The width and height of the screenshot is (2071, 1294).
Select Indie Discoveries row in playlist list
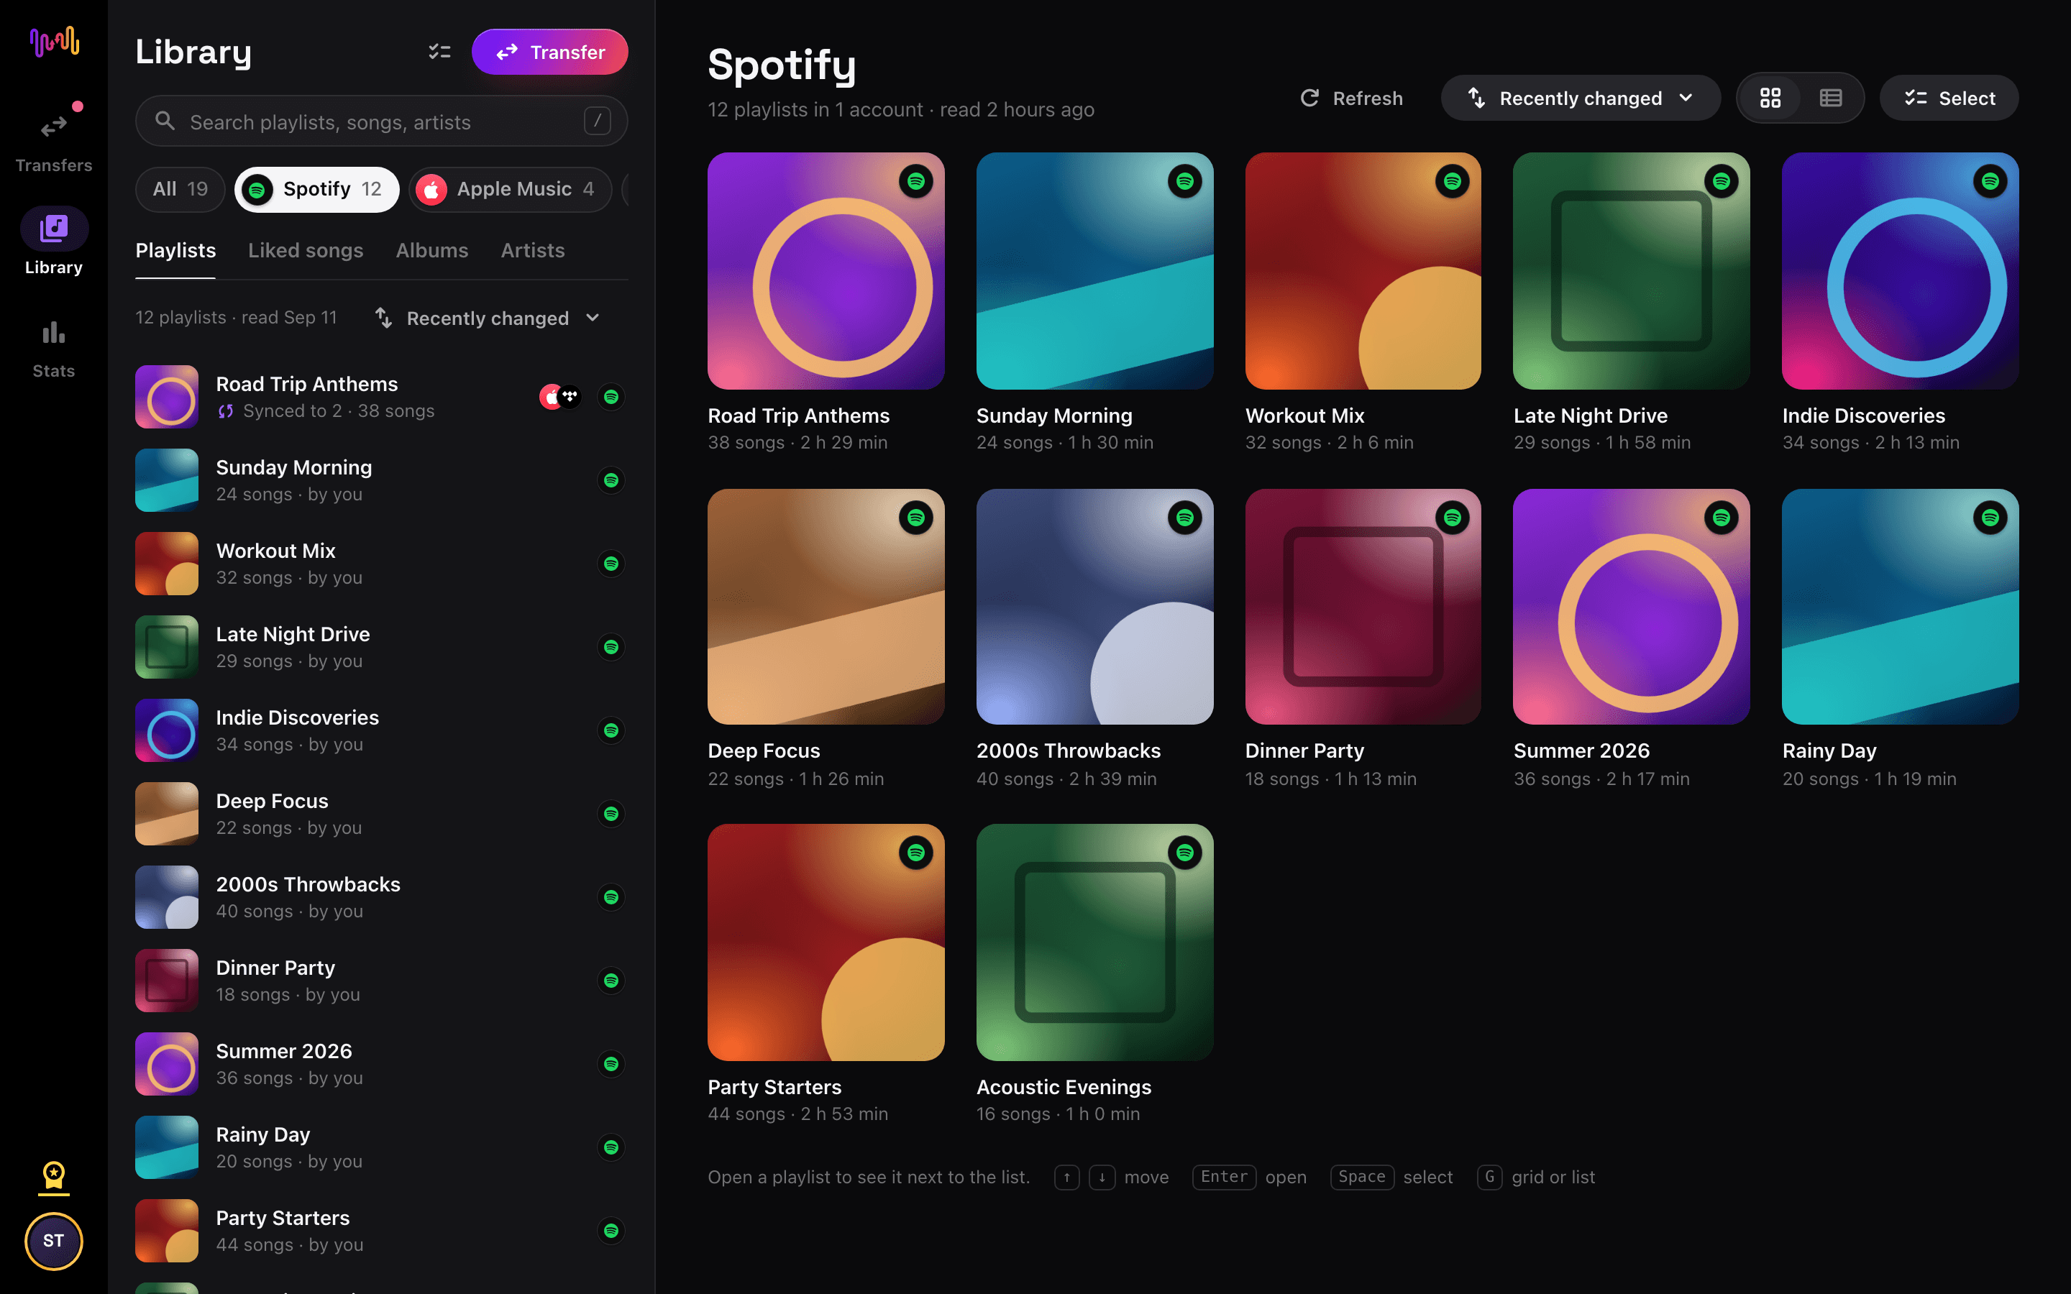point(382,730)
